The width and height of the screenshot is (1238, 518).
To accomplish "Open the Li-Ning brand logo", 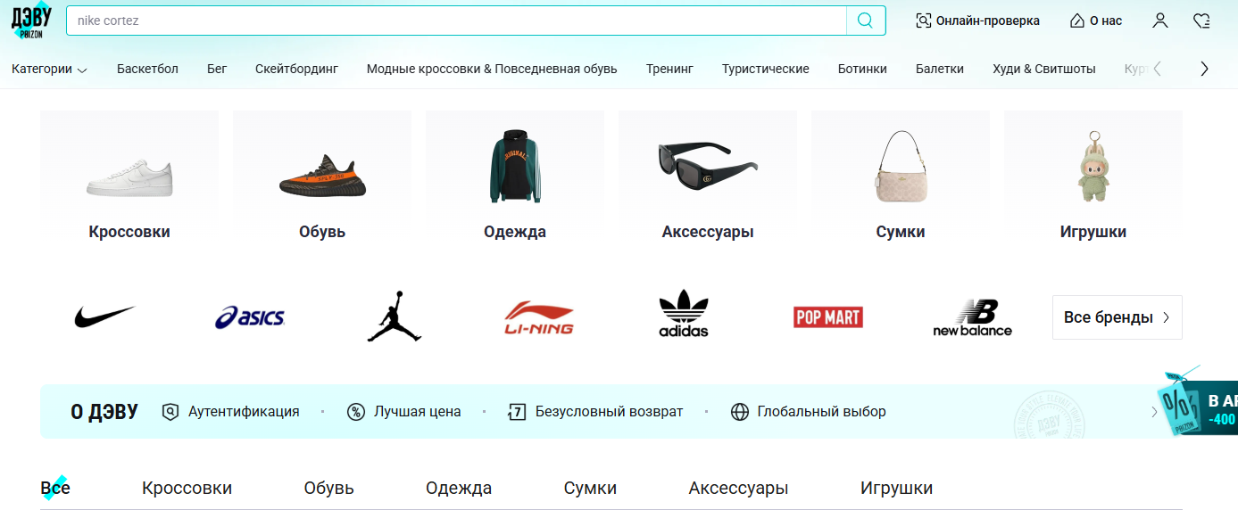I will tap(539, 317).
